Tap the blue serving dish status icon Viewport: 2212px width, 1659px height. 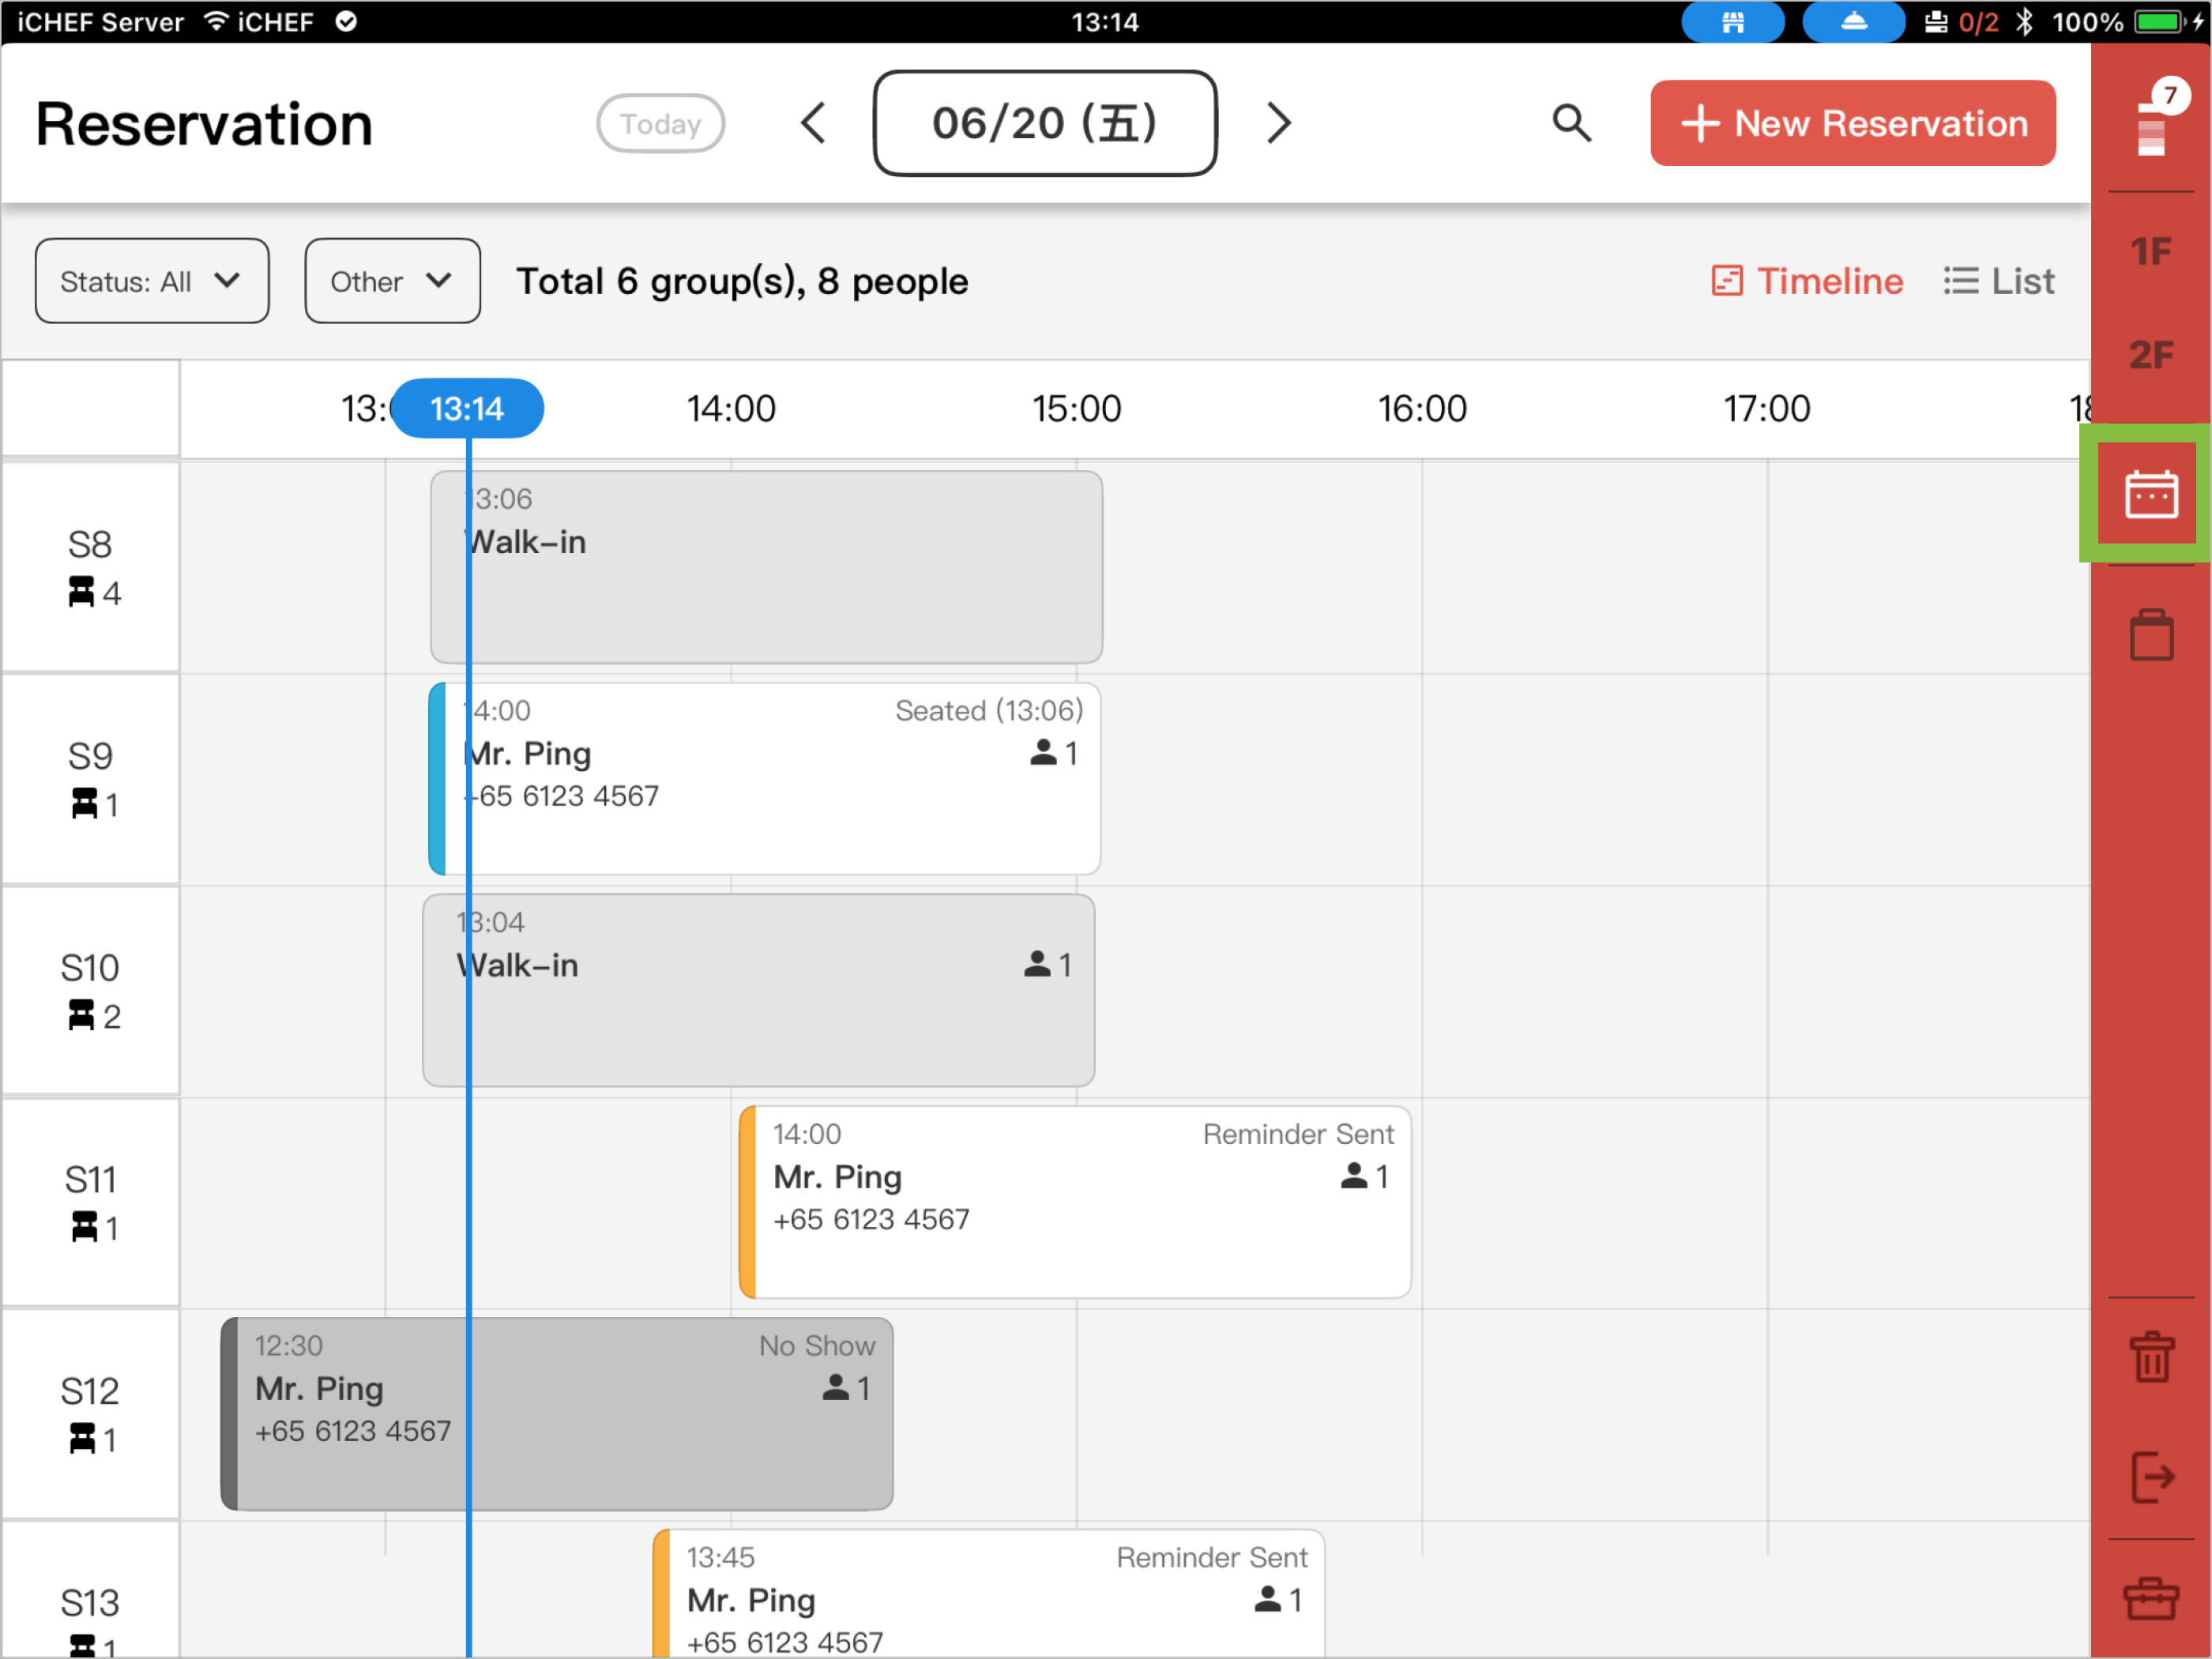coord(1853,22)
